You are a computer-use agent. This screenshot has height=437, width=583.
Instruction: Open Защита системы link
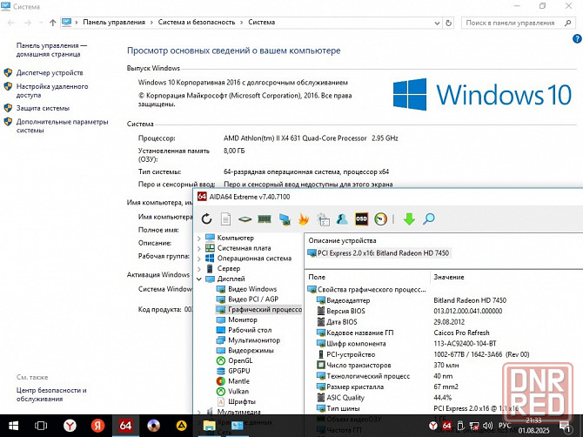(43, 108)
